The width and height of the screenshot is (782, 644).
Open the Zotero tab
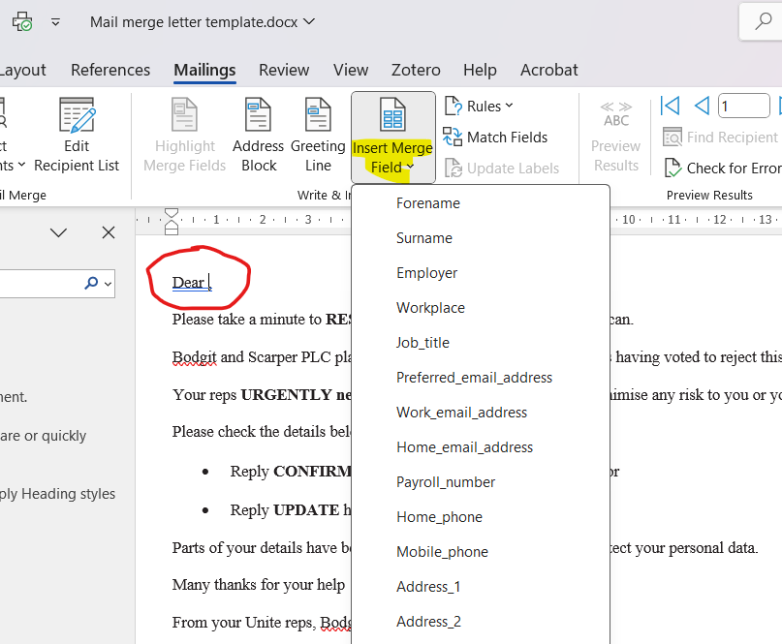point(416,70)
